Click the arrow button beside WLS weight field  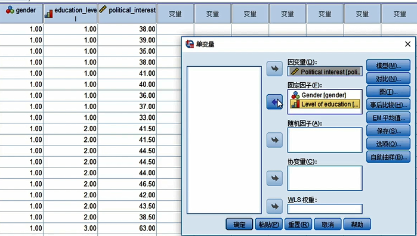[274, 206]
